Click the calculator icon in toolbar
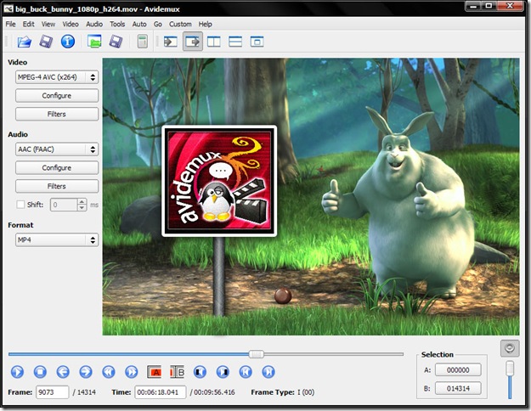Screen dimensions: 531x411 pyautogui.click(x=142, y=41)
